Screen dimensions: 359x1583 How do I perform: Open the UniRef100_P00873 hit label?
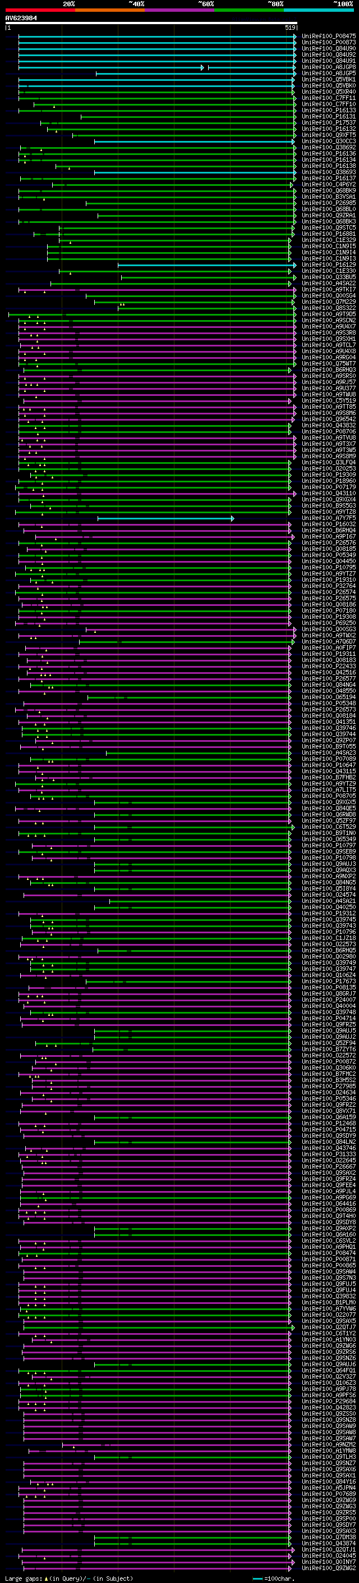click(x=329, y=43)
